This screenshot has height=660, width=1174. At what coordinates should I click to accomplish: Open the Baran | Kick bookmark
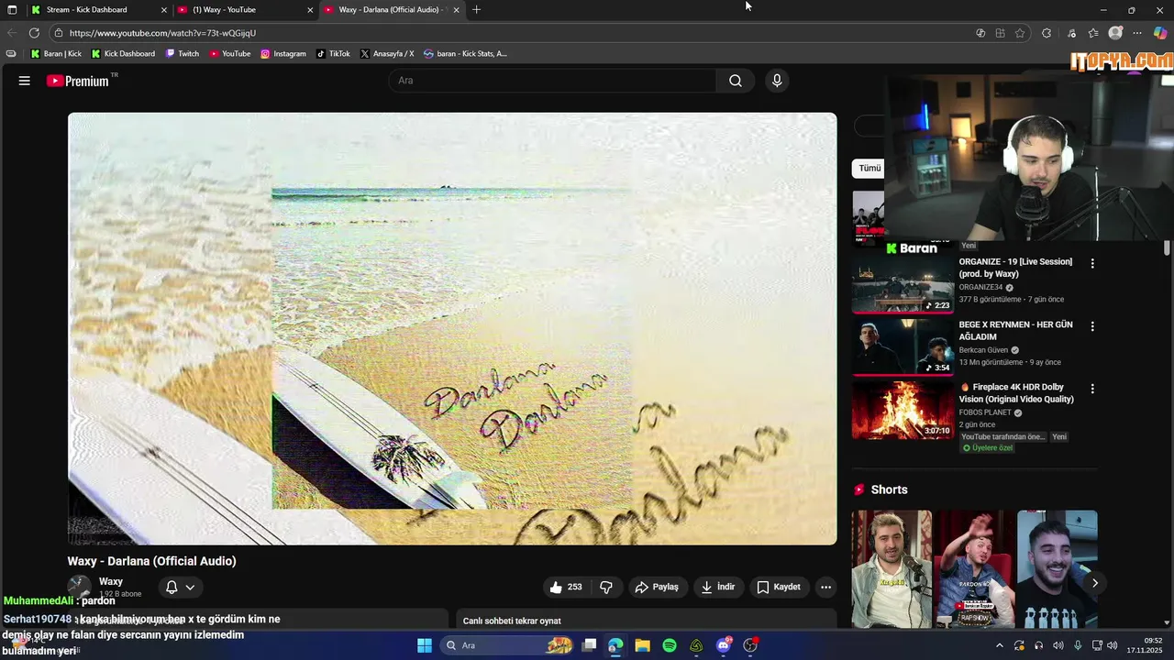click(56, 54)
